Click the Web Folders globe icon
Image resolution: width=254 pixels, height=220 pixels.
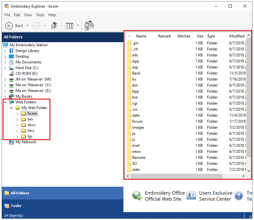point(11,102)
